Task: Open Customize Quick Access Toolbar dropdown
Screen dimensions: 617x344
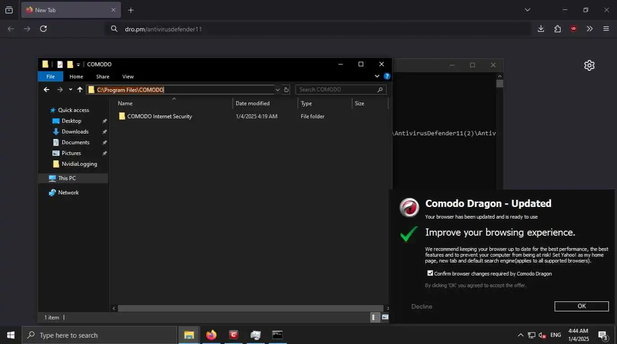Action: (x=78, y=65)
